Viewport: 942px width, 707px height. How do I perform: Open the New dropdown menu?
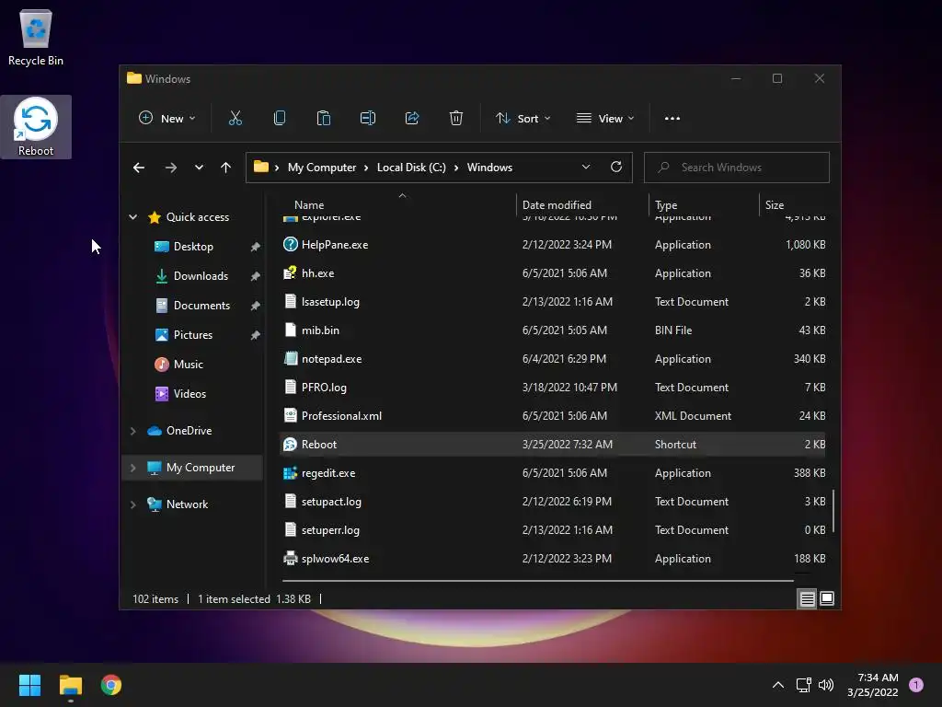click(x=167, y=119)
